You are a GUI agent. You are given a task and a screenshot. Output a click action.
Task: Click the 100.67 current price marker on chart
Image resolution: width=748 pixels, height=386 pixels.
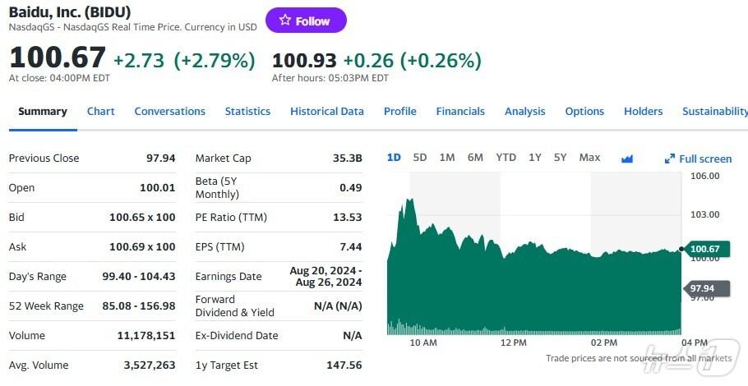704,249
